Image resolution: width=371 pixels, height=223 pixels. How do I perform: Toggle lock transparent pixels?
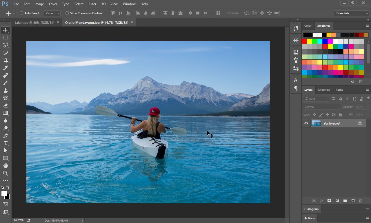coord(315,115)
